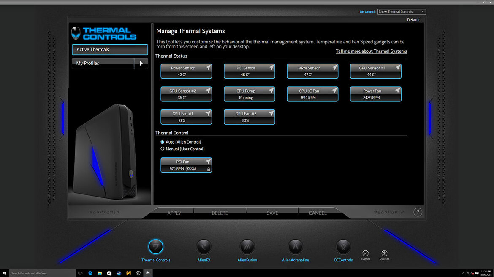The width and height of the screenshot is (494, 277).
Task: Open Tell me more about Thermal Systems link
Action: (x=371, y=51)
